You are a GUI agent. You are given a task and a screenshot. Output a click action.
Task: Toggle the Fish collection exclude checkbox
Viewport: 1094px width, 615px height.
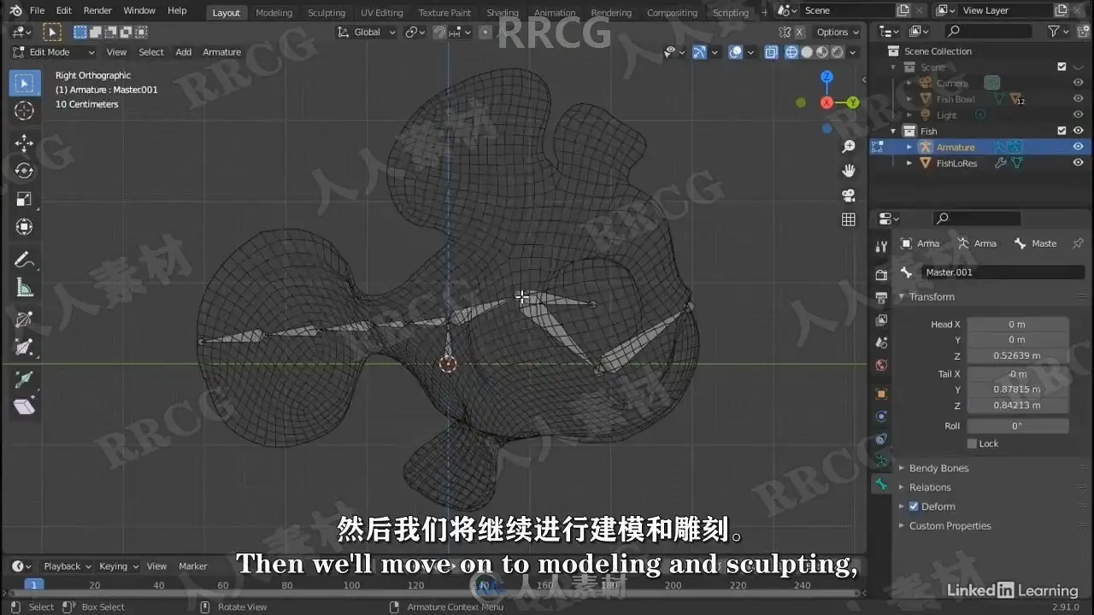click(1062, 131)
